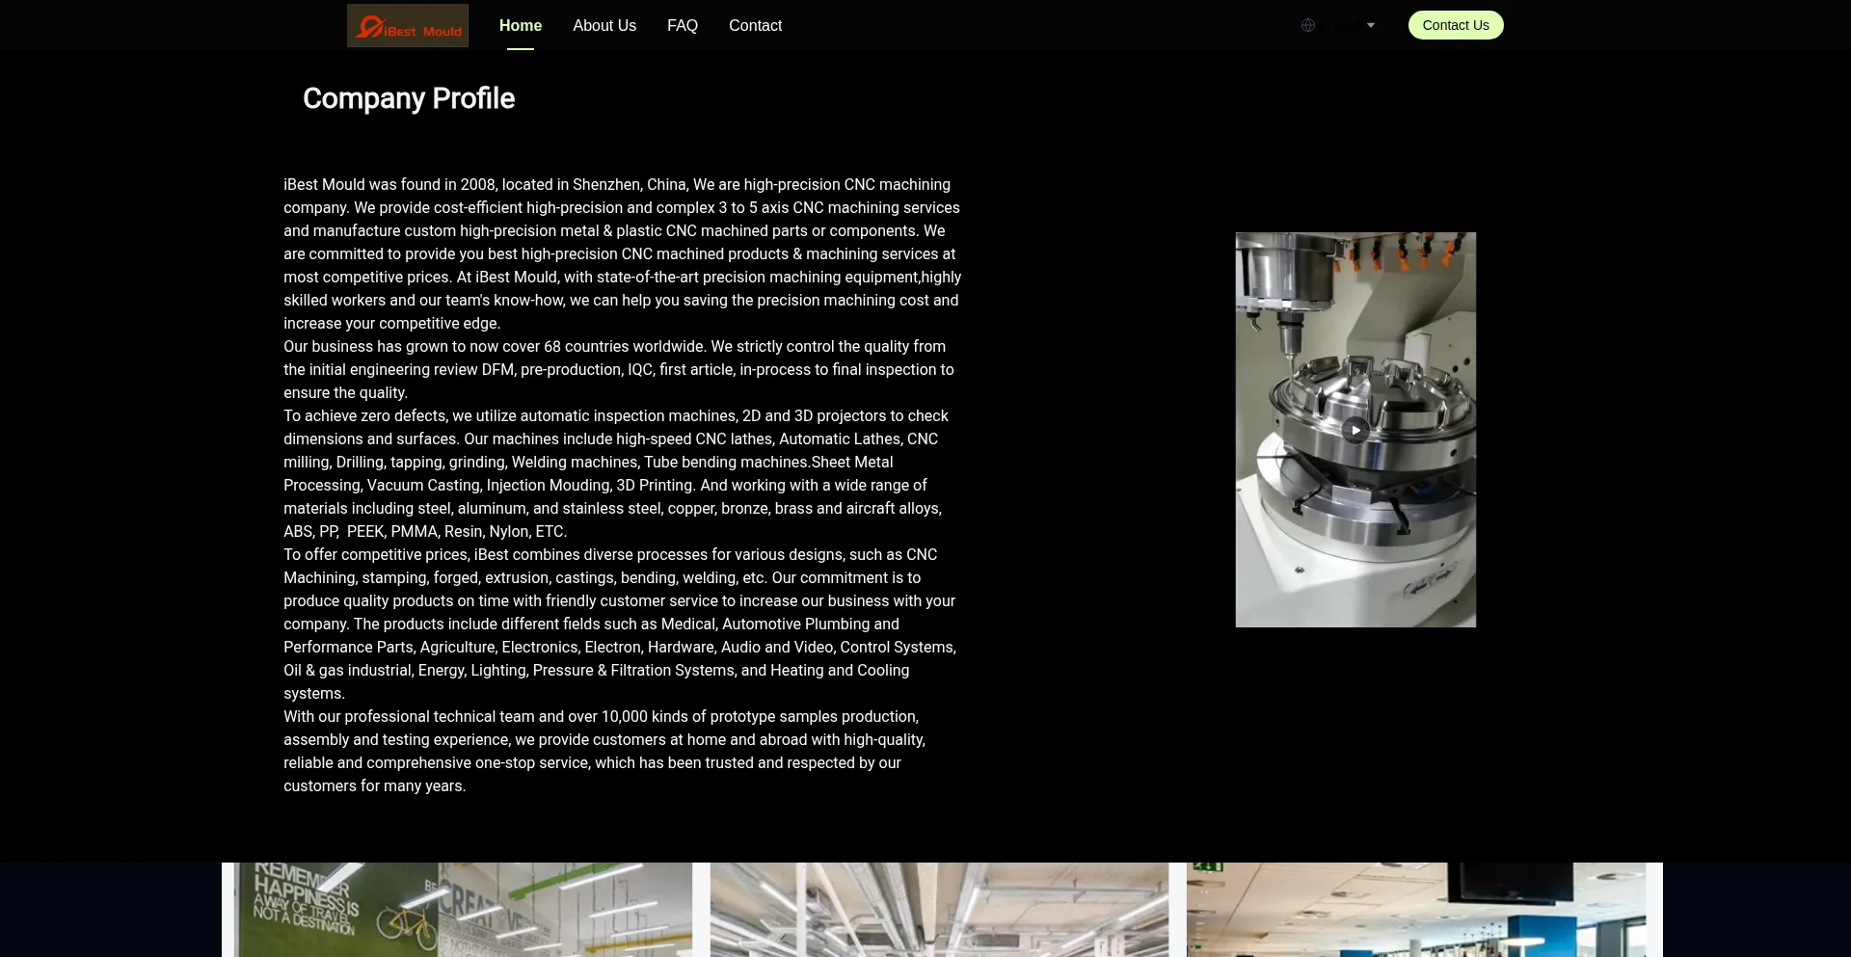Go to the Home menu item
Screen dimensions: 1851x957
pos(520,26)
